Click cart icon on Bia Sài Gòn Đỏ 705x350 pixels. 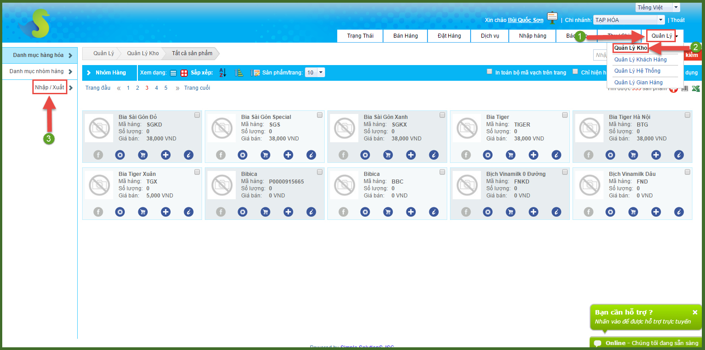click(x=143, y=155)
